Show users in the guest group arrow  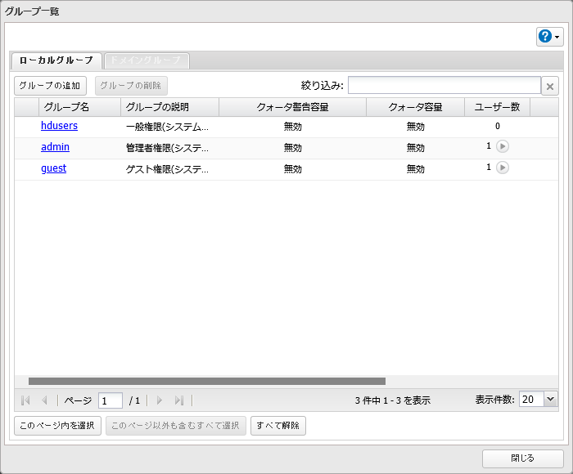coord(503,168)
